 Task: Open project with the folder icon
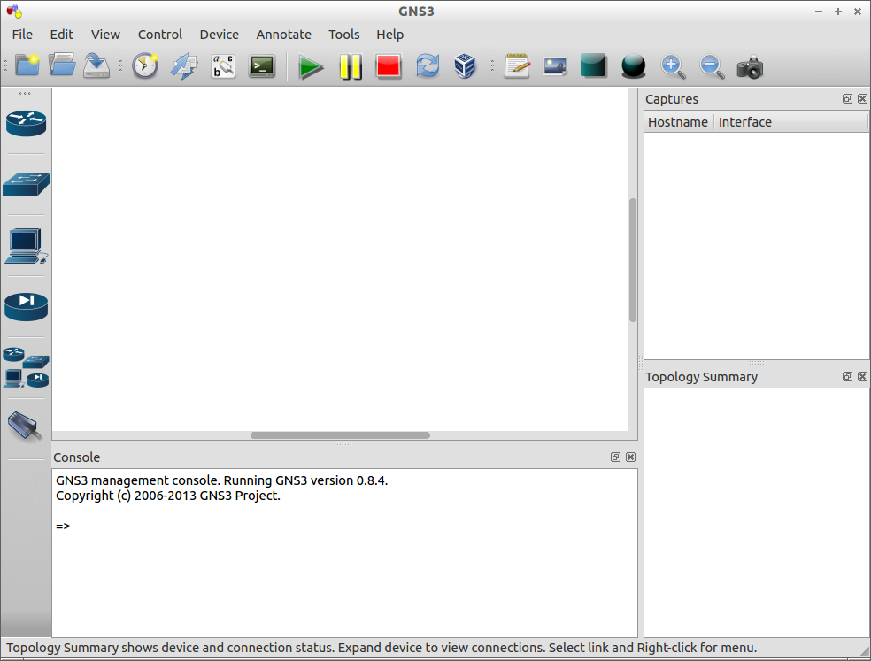62,66
